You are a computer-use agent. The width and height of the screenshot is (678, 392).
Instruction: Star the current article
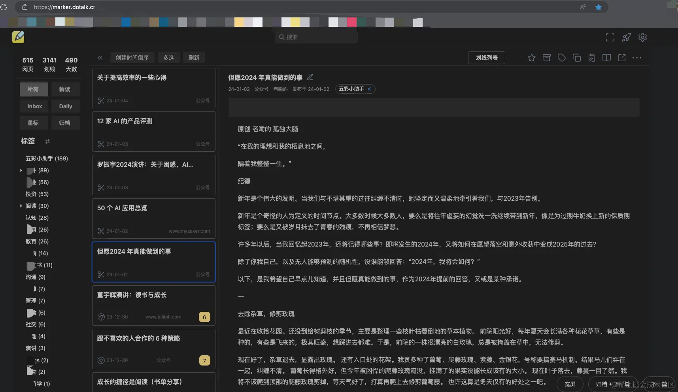coord(532,58)
